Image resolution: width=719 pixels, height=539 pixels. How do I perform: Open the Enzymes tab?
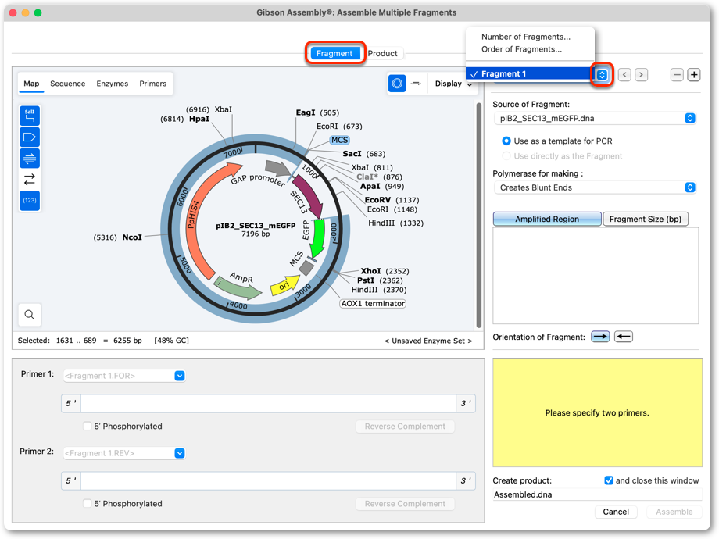pyautogui.click(x=113, y=84)
